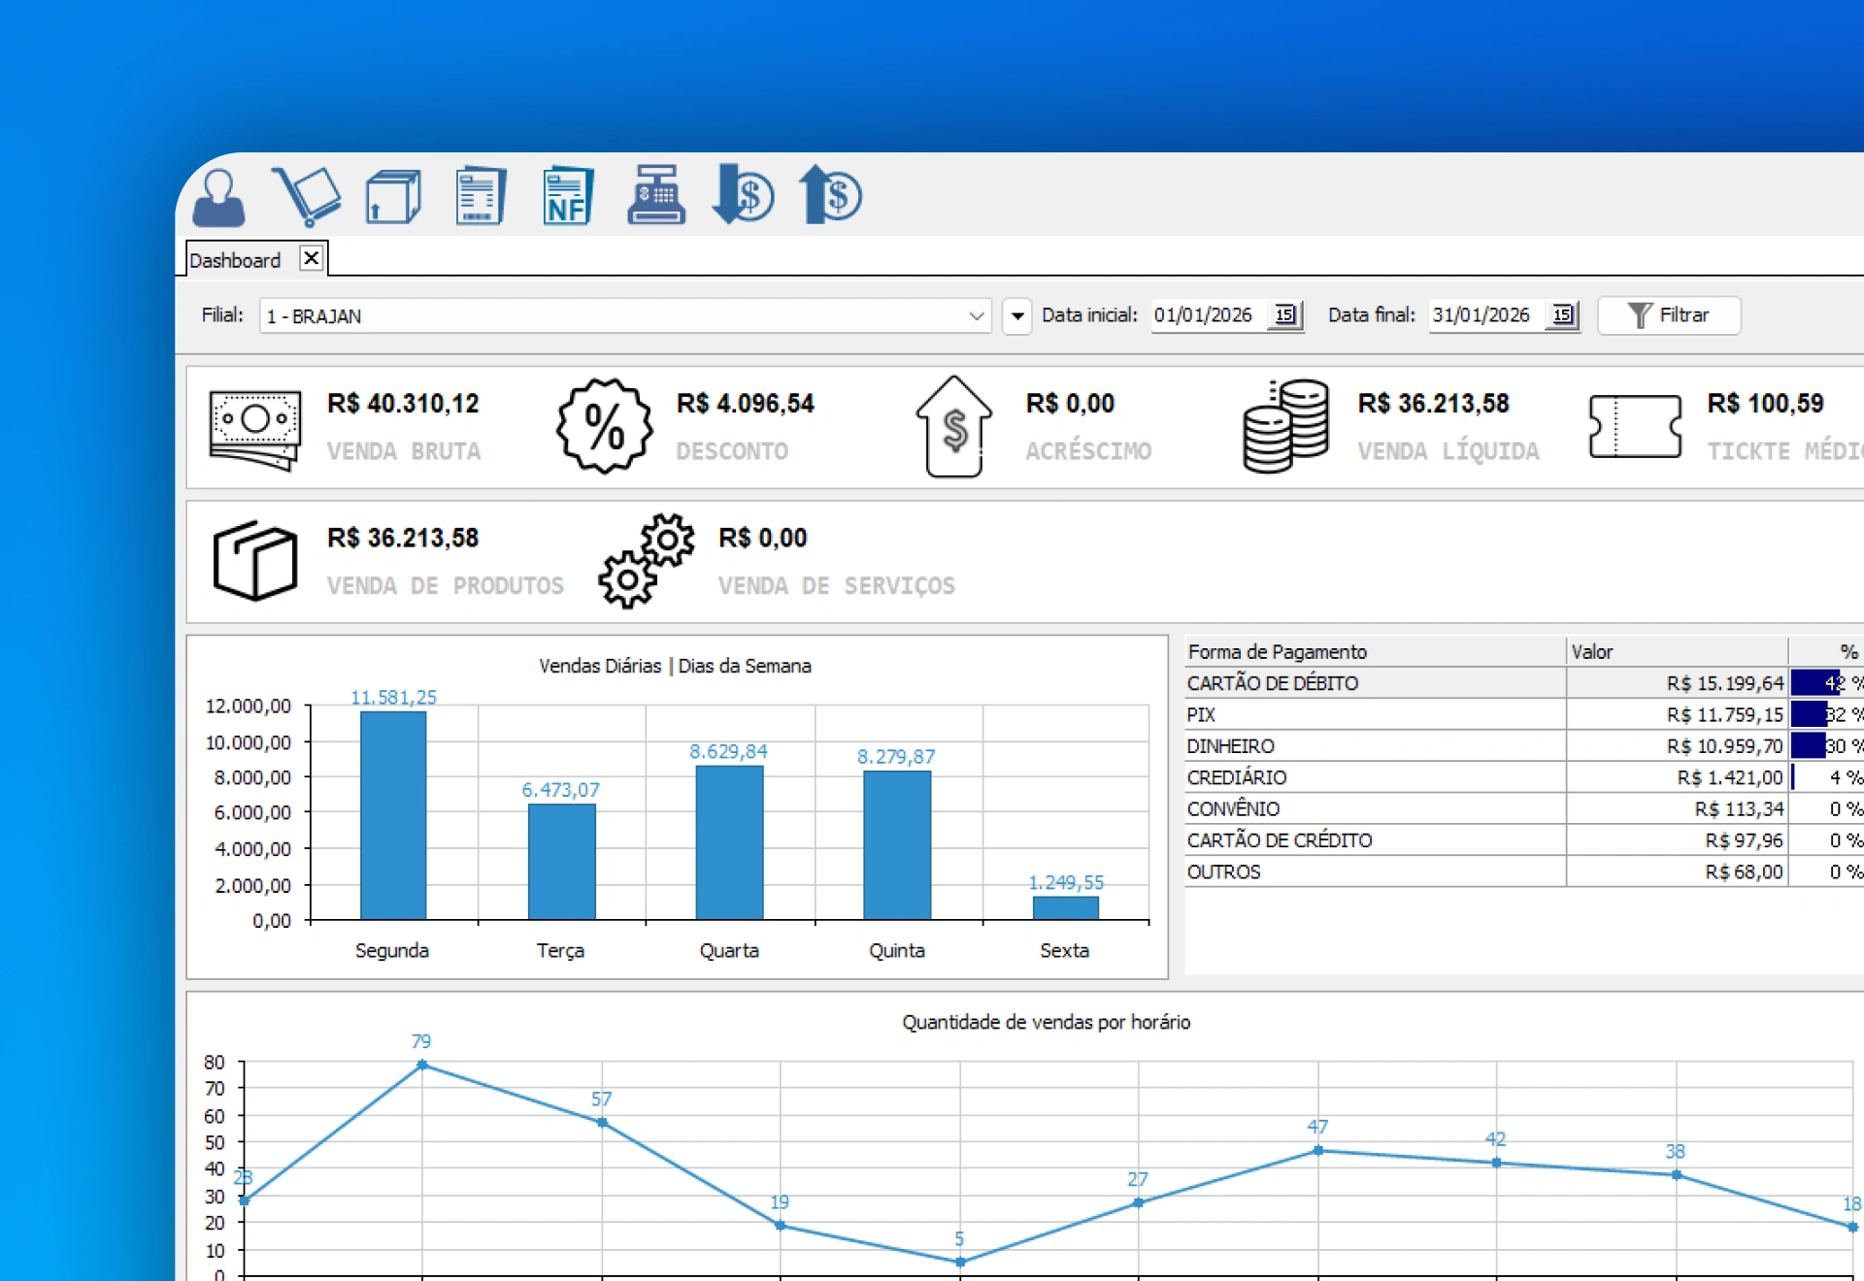This screenshot has height=1281, width=1864.
Task: Click the funnel icon inside Filtrar button
Action: 1641,314
